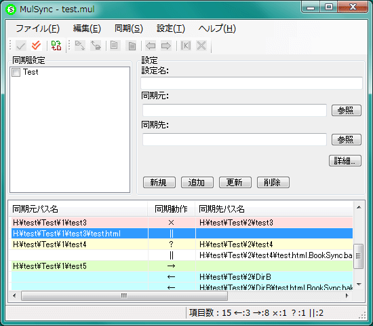Click the second document page toolbar icon
The height and width of the screenshot is (326, 373).
coord(132,46)
